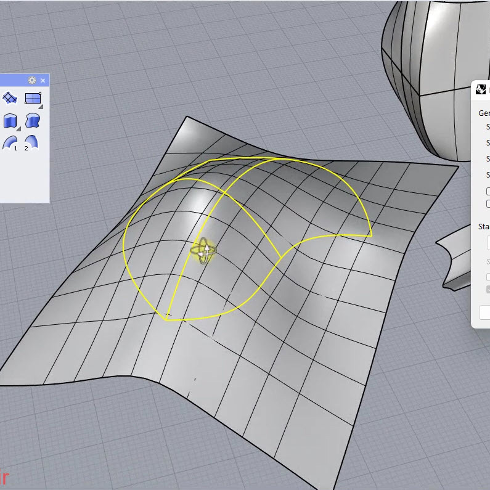This screenshot has height=490, width=490.
Task: Choose the straight extrude curve tool
Action: pos(10,120)
